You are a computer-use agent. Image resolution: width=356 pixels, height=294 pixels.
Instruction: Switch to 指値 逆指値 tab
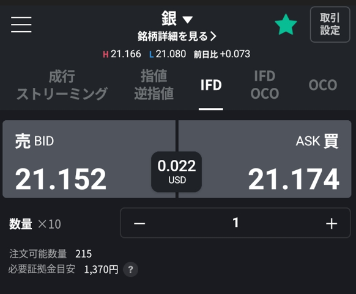pos(154,85)
